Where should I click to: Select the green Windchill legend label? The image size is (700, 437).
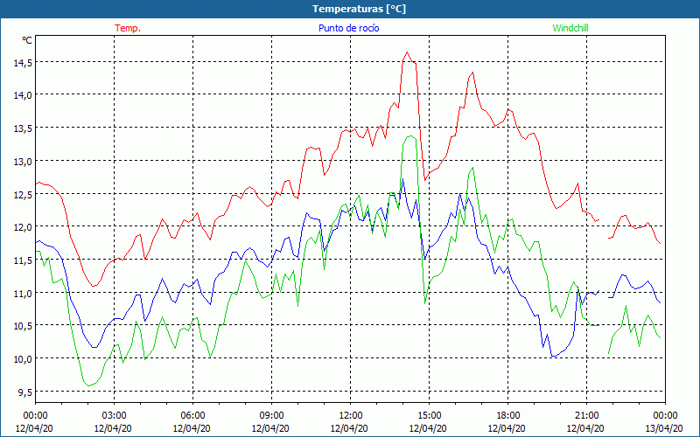tap(570, 28)
